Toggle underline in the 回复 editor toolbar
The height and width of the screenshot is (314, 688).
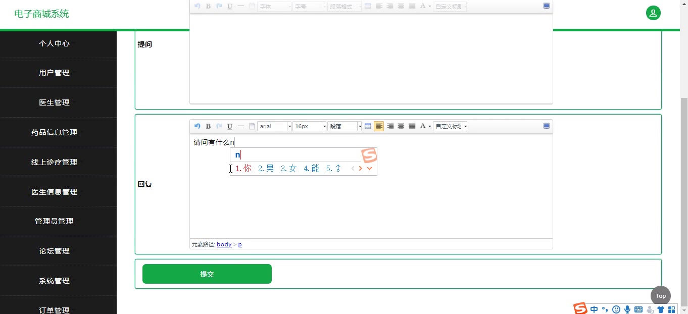(x=230, y=126)
